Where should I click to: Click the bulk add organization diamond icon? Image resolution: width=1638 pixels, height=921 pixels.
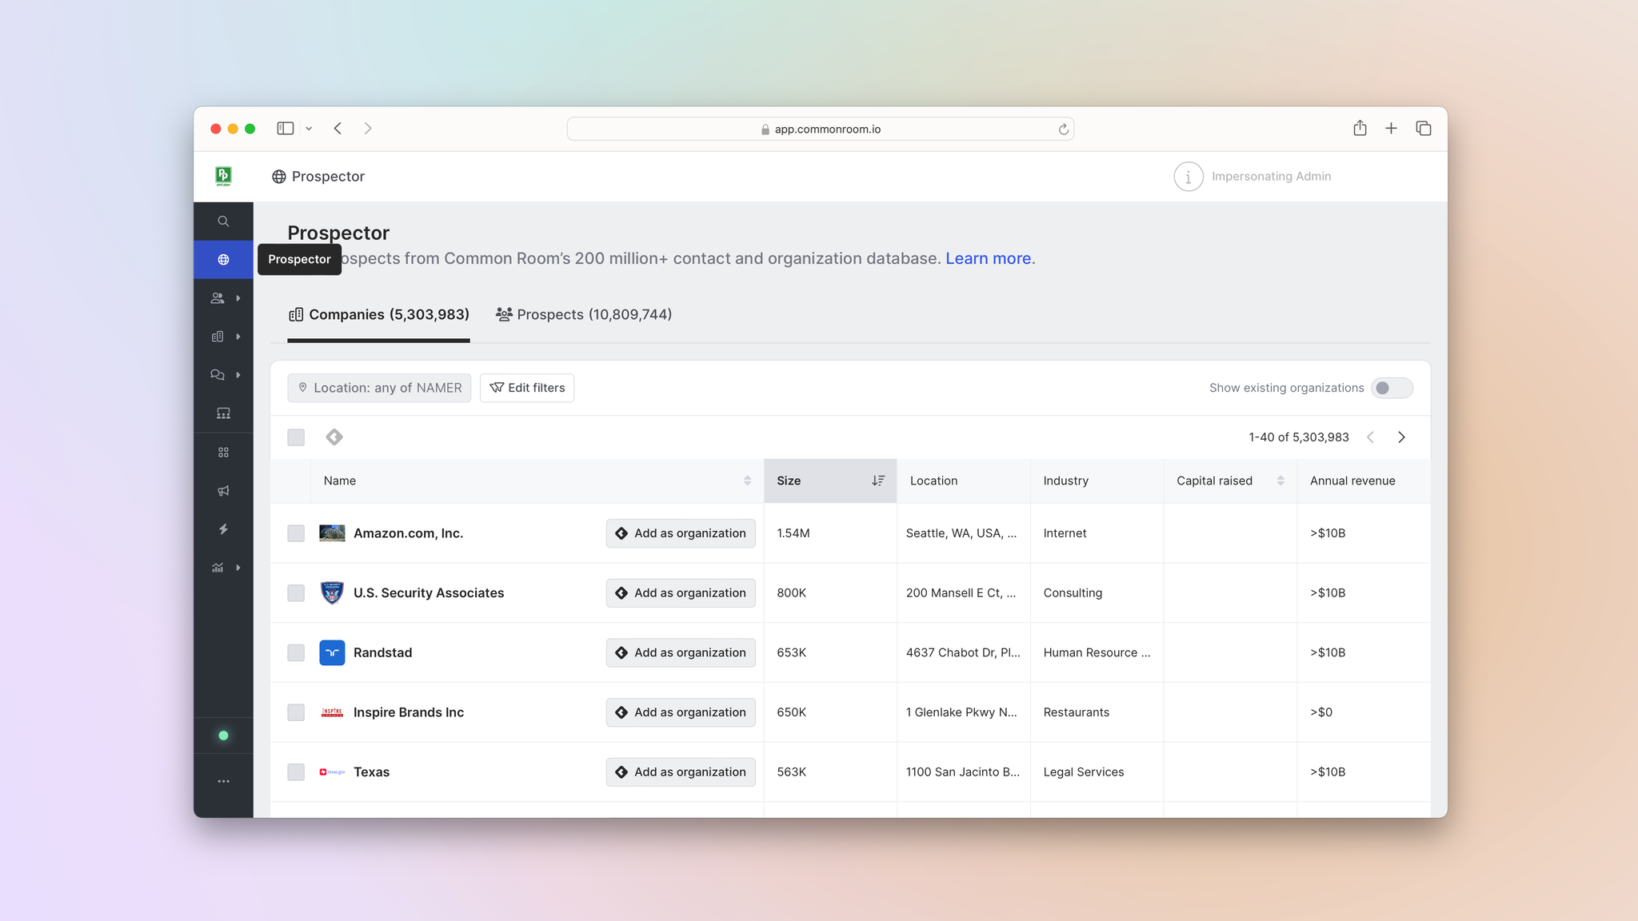(x=334, y=437)
